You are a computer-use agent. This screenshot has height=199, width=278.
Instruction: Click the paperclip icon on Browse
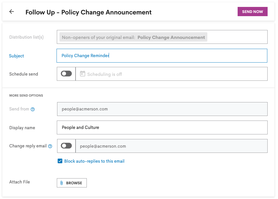(61, 183)
